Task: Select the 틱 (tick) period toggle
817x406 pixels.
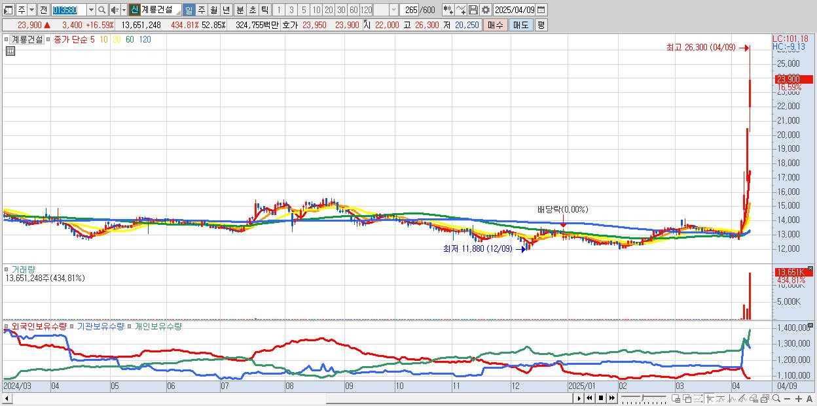Action: 264,10
